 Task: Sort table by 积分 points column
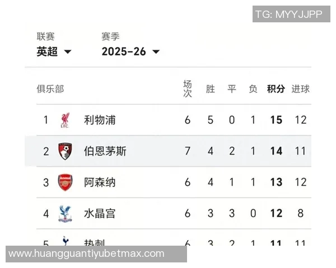pyautogui.click(x=276, y=89)
